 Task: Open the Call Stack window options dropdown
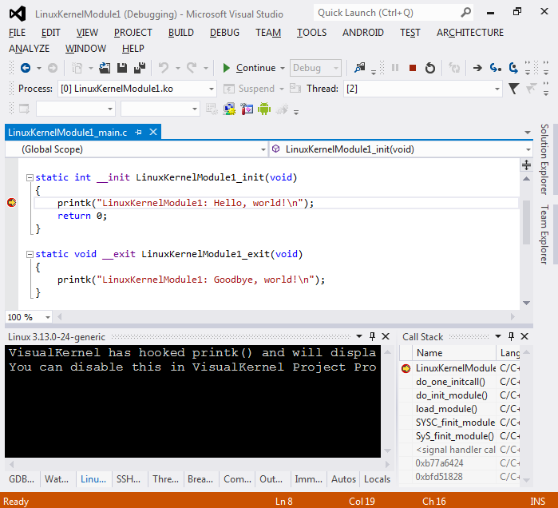point(498,336)
